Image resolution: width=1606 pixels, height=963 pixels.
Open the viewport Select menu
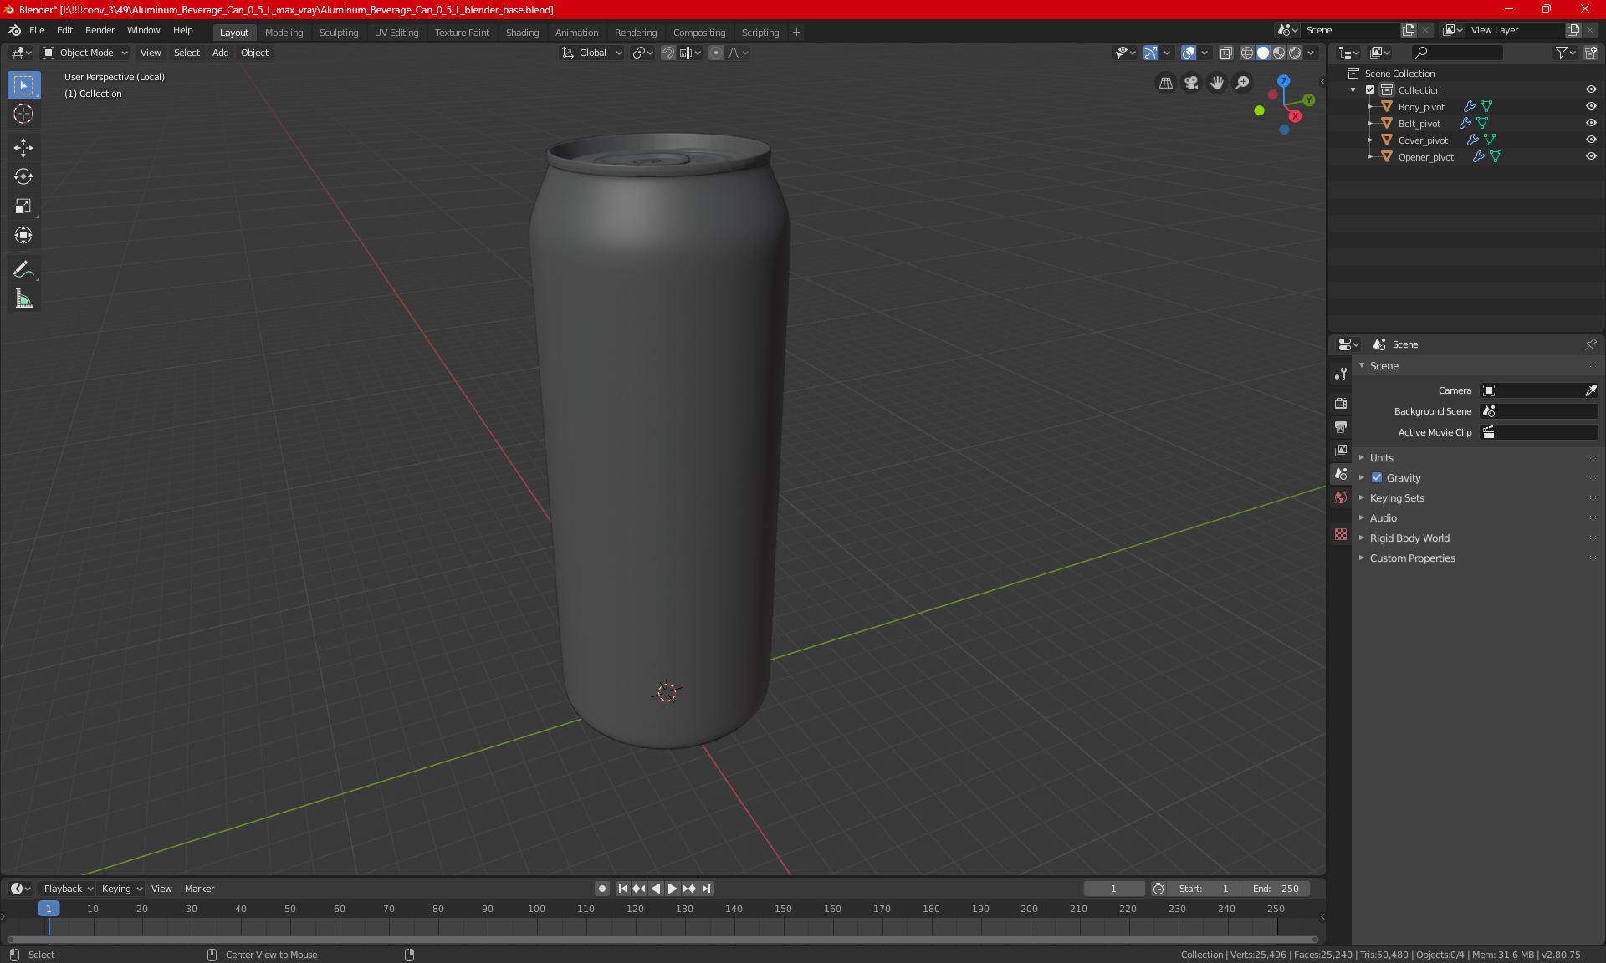pos(187,53)
